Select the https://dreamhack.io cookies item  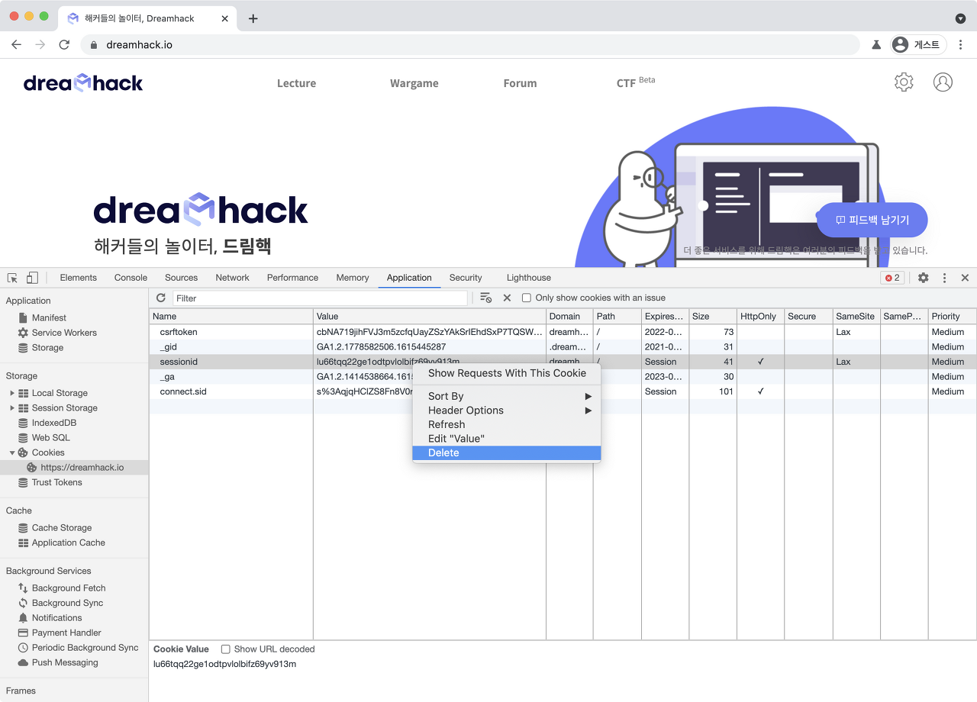pos(74,468)
